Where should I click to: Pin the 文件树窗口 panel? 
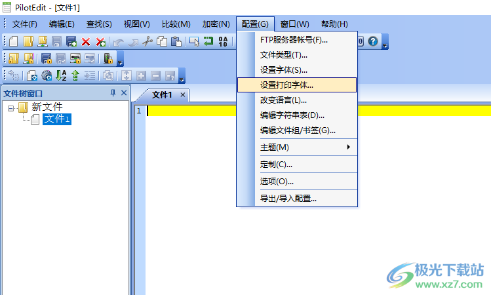[113, 92]
